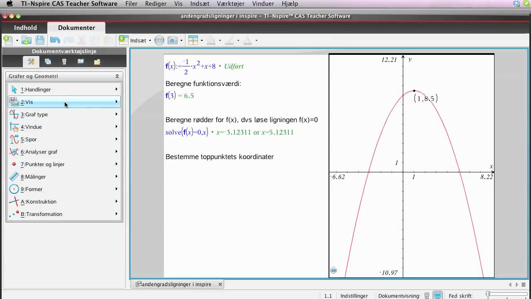Open menu 8: Målinger
Viewport: 531px width, 299px height.
[64, 176]
